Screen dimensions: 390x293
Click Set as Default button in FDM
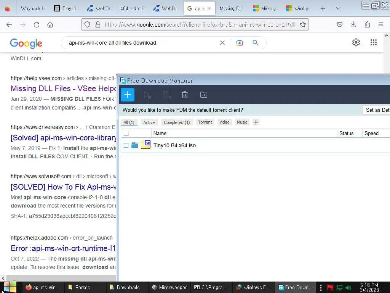pyautogui.click(x=376, y=110)
